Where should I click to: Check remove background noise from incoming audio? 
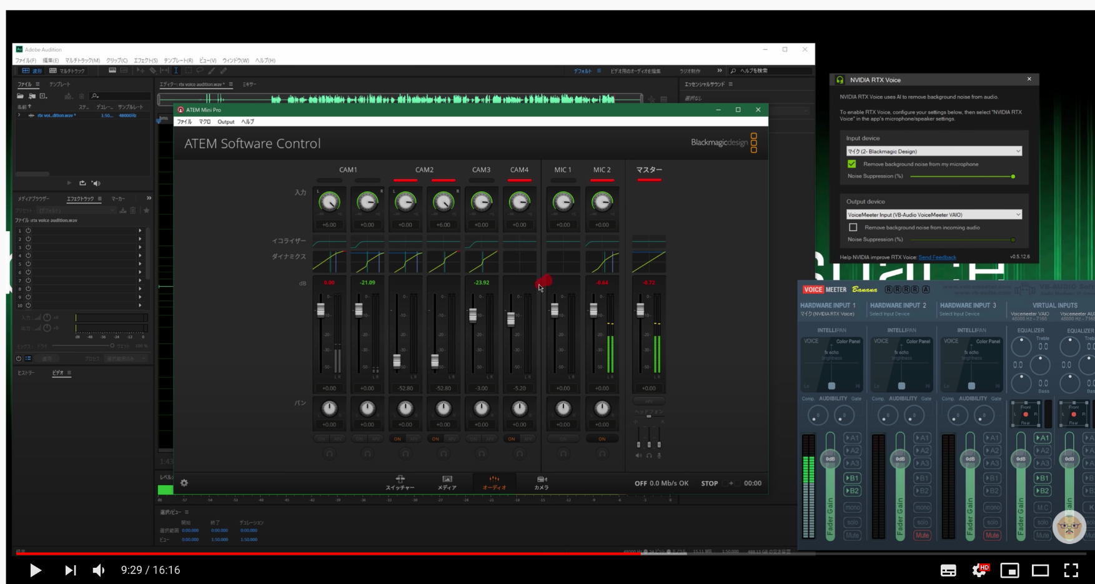point(853,227)
